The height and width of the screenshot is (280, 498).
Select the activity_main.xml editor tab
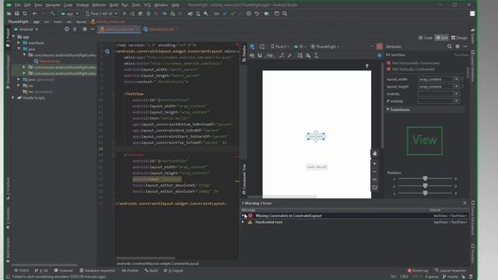(119, 30)
